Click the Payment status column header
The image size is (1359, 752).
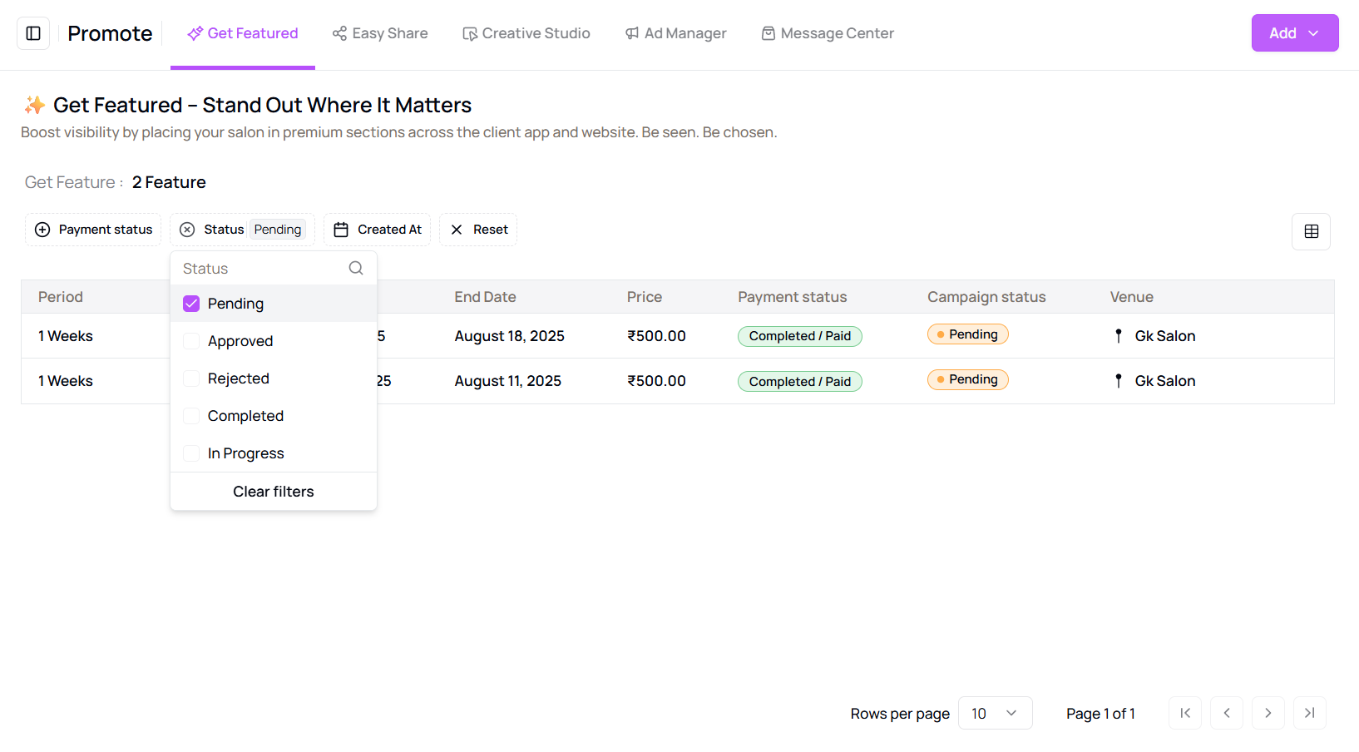[x=792, y=297]
